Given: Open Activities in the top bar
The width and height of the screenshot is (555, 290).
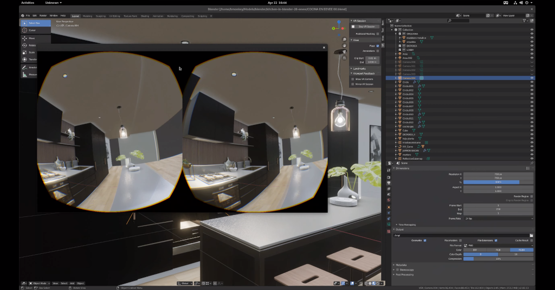Looking at the screenshot, I should point(28,3).
